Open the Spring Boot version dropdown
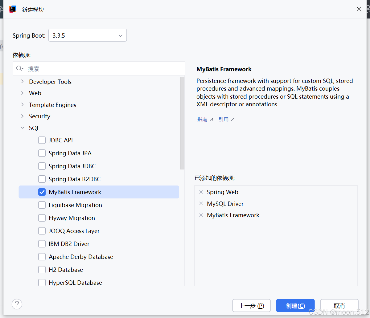The image size is (370, 318). tap(88, 35)
